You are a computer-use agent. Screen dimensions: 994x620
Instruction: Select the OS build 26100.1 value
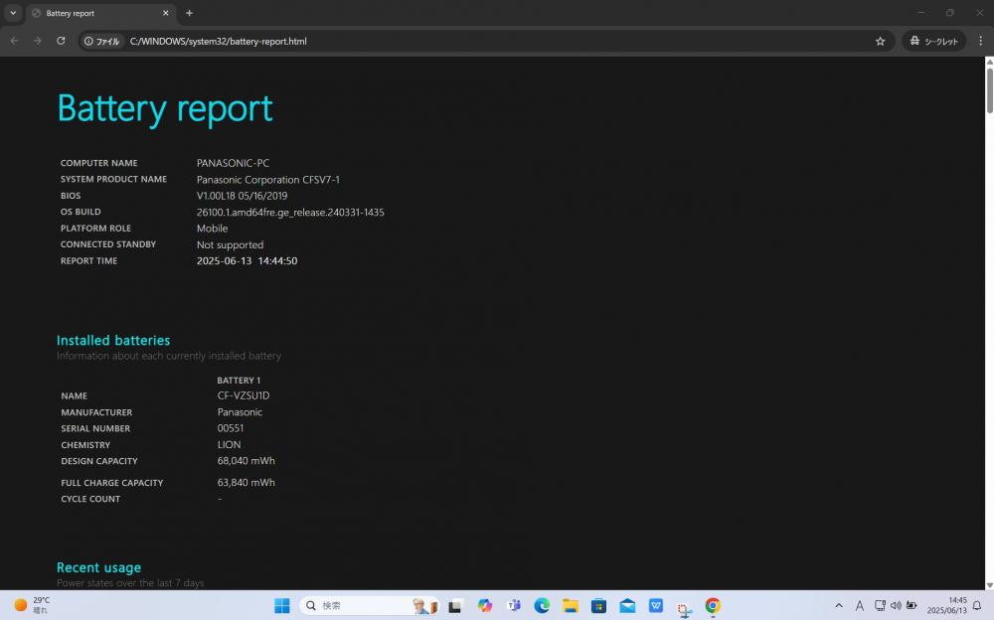click(x=290, y=213)
